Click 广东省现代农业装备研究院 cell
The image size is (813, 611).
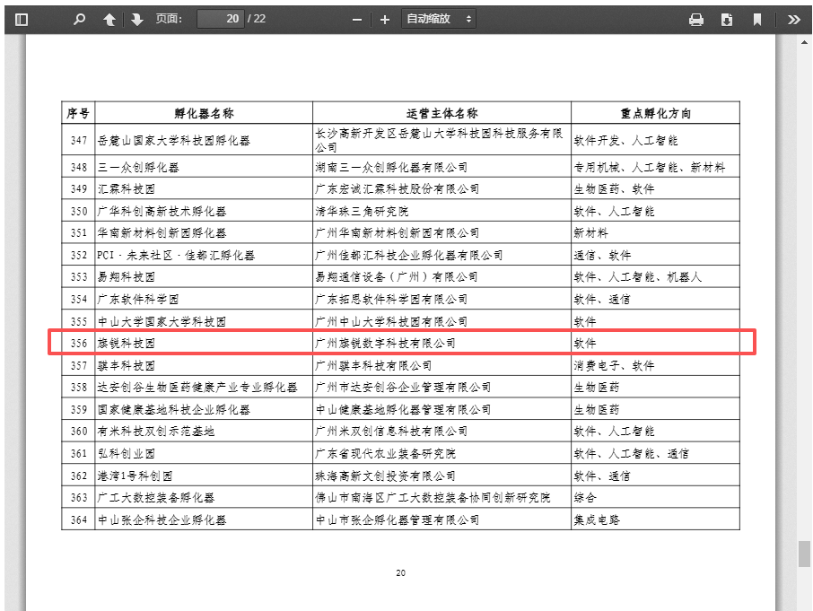tap(441, 453)
